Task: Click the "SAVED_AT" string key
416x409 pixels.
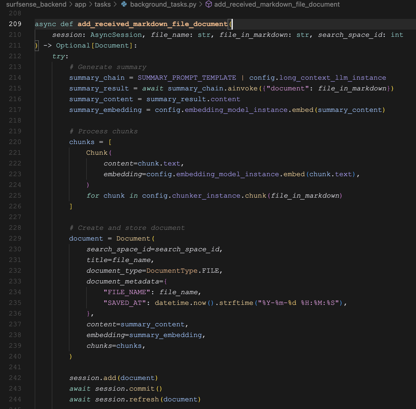Action: click(125, 303)
